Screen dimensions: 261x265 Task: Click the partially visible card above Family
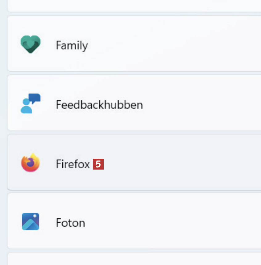(133, 6)
